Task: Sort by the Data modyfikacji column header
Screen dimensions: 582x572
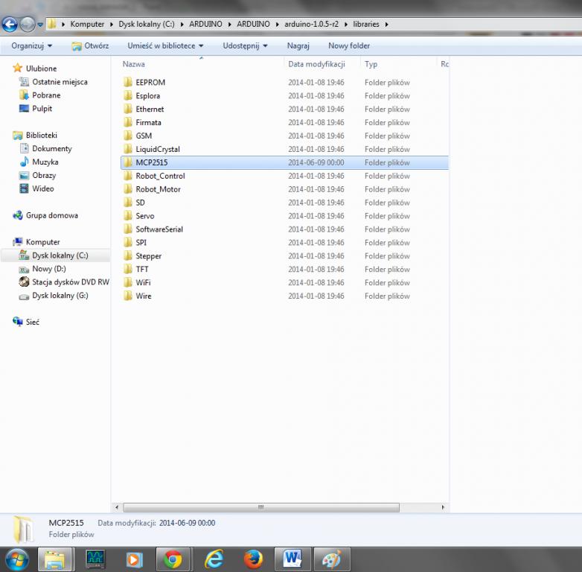Action: [x=316, y=64]
